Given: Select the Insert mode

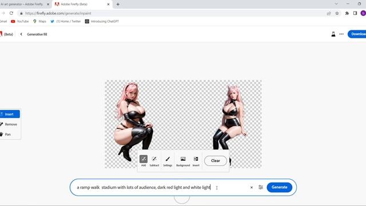Looking at the screenshot, I should point(10,114).
